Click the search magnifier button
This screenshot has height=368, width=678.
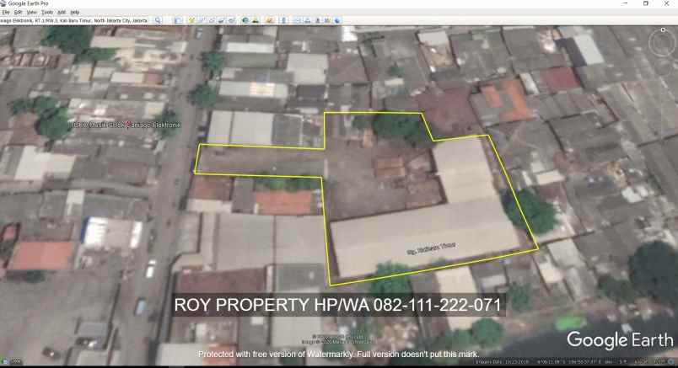(x=158, y=20)
